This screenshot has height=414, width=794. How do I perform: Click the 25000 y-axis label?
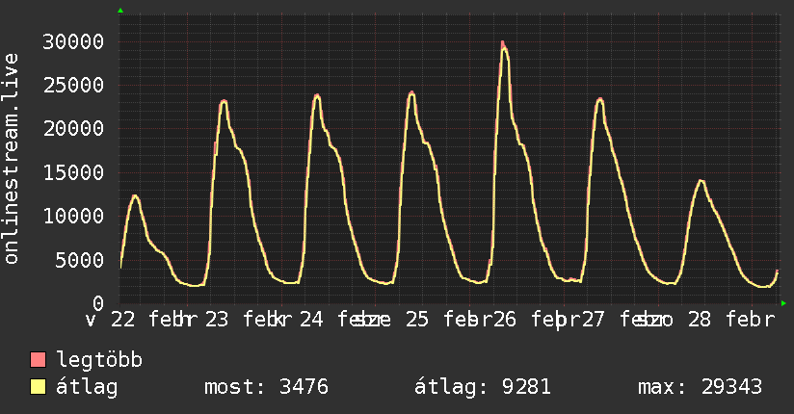73,85
